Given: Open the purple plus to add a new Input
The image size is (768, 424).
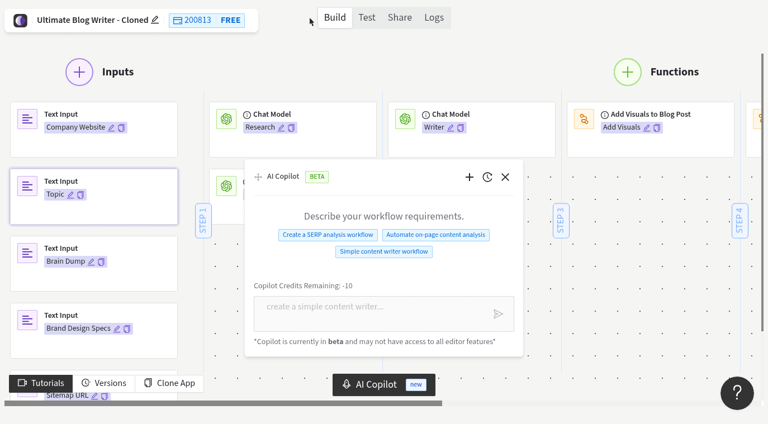Looking at the screenshot, I should (x=79, y=72).
